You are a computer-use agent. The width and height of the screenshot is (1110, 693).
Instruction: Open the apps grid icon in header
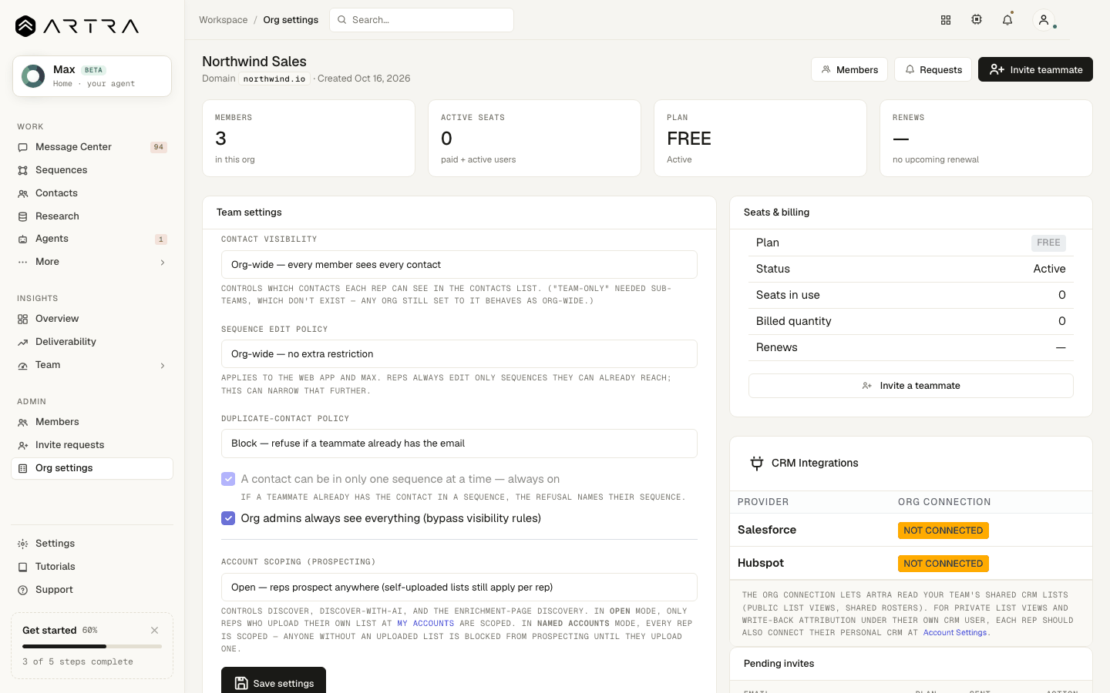coord(946,20)
